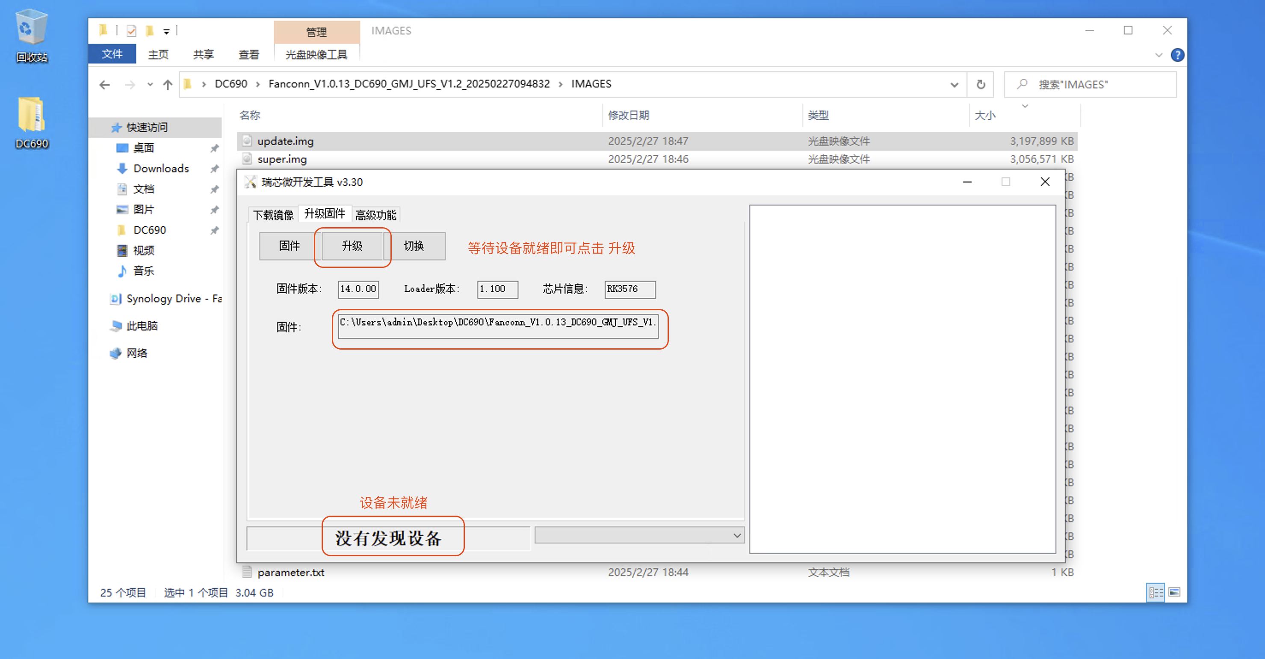Viewport: 1265px width, 659px height.
Task: Click the 芯片信息 field showing RK3576
Action: coord(630,289)
